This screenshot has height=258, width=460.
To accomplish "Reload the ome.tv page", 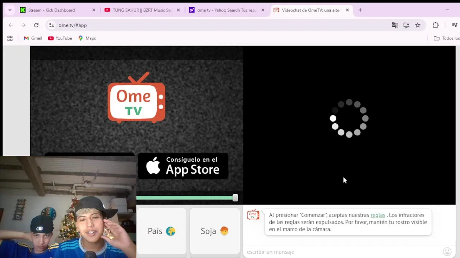I will (x=36, y=25).
